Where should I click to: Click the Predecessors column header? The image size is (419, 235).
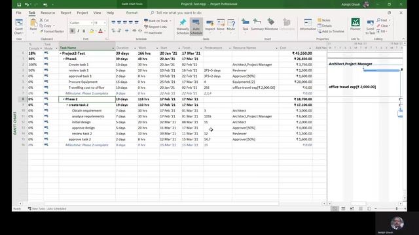coord(217,48)
